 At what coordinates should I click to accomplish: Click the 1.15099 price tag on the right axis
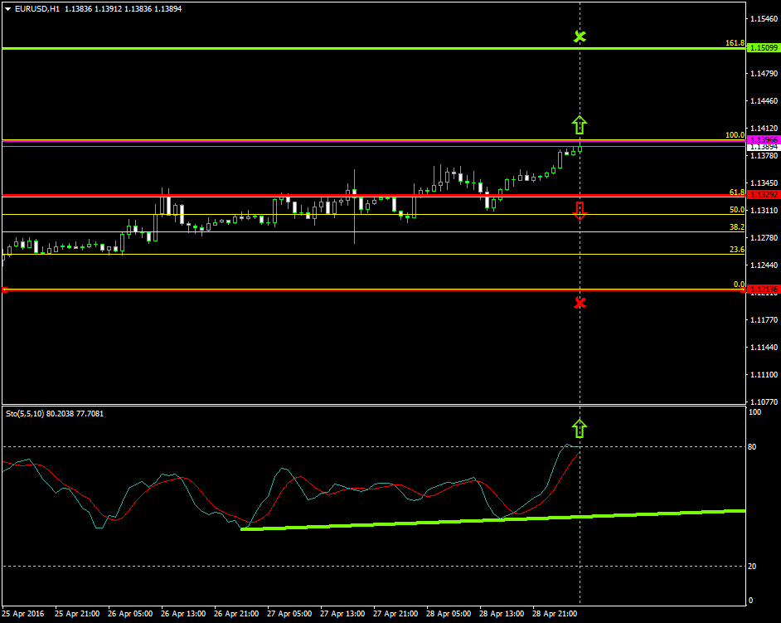pyautogui.click(x=763, y=47)
